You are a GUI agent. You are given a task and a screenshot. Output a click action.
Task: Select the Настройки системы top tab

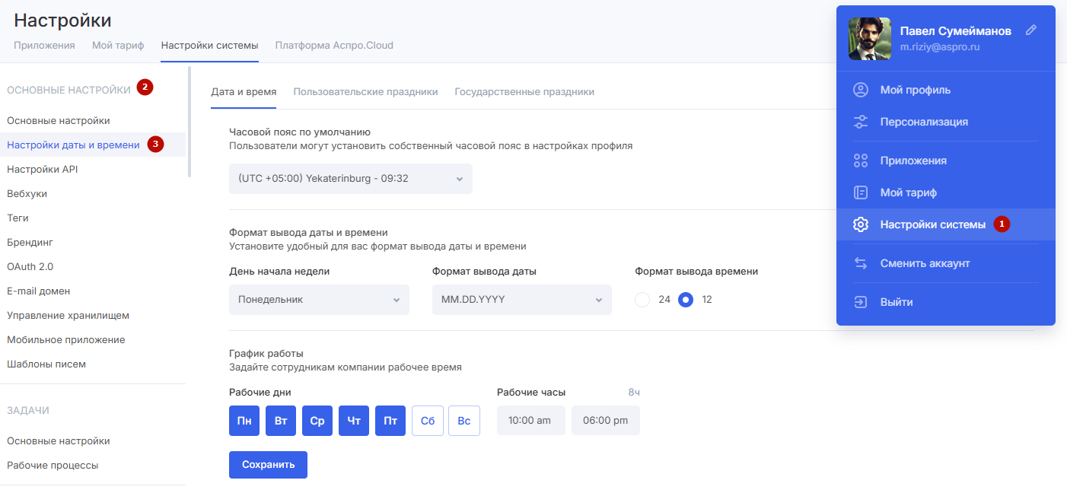tap(210, 45)
